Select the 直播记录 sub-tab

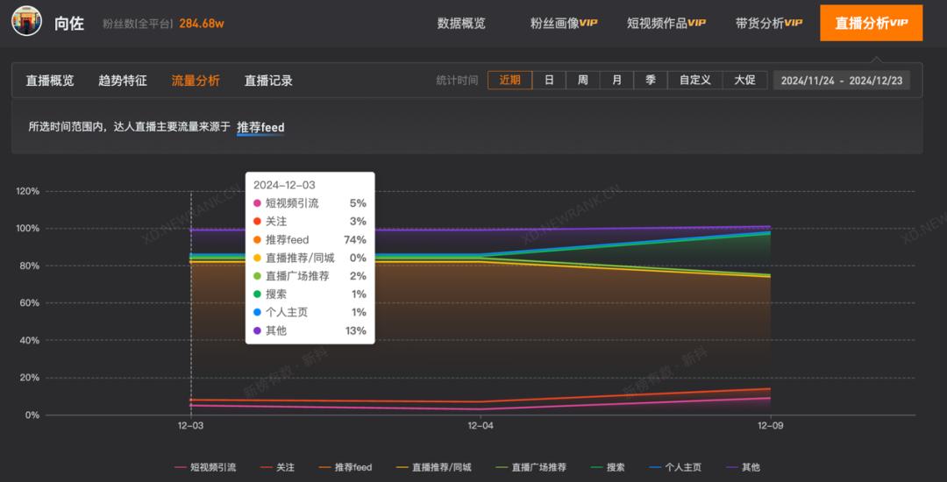[x=268, y=81]
